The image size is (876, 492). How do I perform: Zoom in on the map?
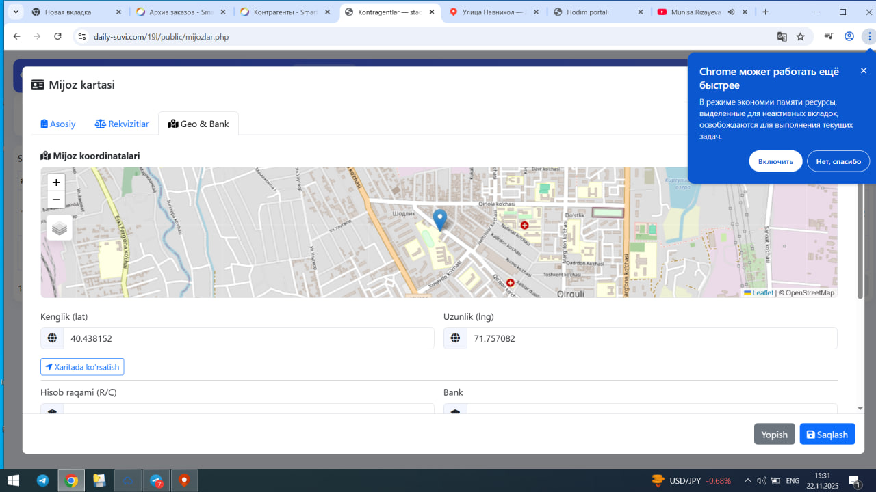pos(56,182)
